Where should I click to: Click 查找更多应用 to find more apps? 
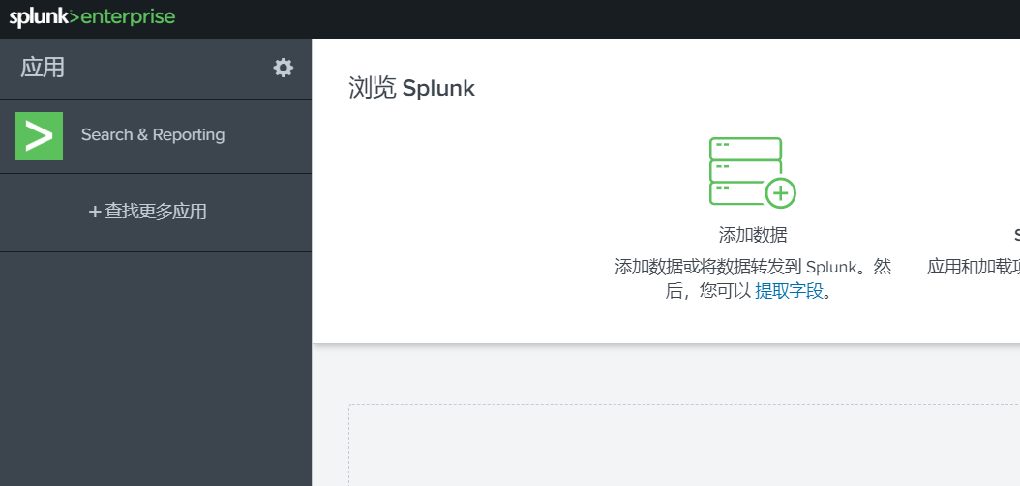[148, 212]
